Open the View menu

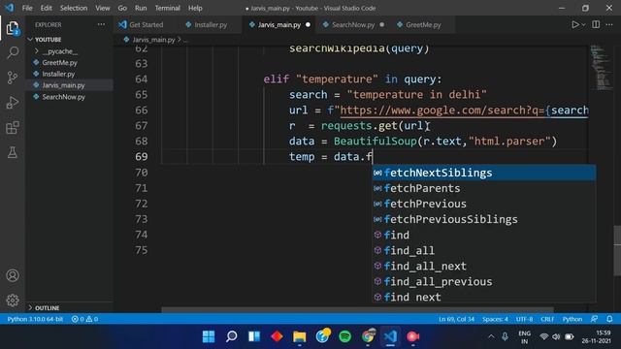tap(103, 8)
